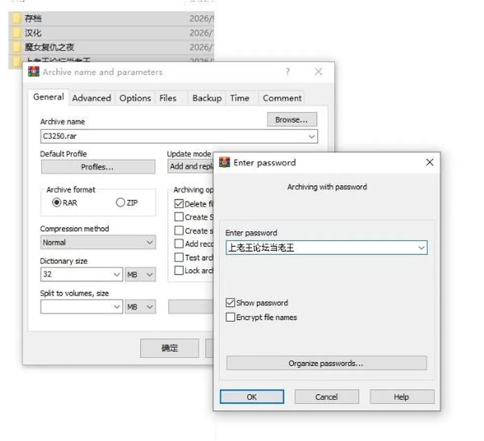484x441 pixels.
Task: Select the 魔女复仇之夜 folder icon
Action: 16,47
